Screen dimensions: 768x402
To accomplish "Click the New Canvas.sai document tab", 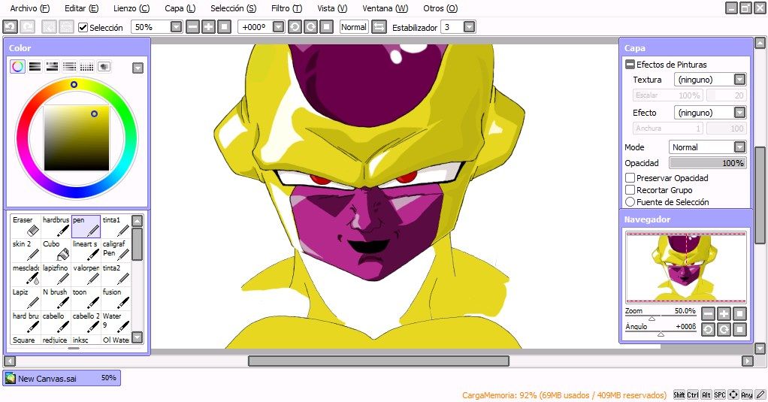I will (x=62, y=378).
